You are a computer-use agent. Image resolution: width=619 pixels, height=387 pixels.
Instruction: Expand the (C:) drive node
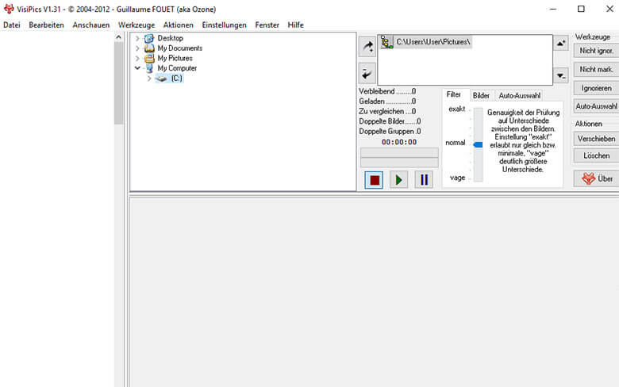click(x=148, y=79)
